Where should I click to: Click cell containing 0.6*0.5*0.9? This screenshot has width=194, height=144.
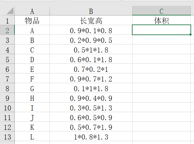pyautogui.click(x=91, y=117)
